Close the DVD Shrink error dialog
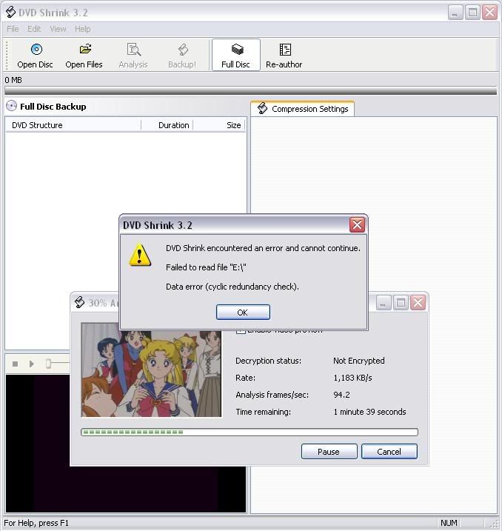Viewport: 502px width, 531px height. pyautogui.click(x=357, y=224)
